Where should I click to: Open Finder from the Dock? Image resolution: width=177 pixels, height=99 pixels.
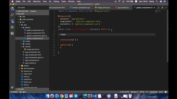(x=47, y=96)
